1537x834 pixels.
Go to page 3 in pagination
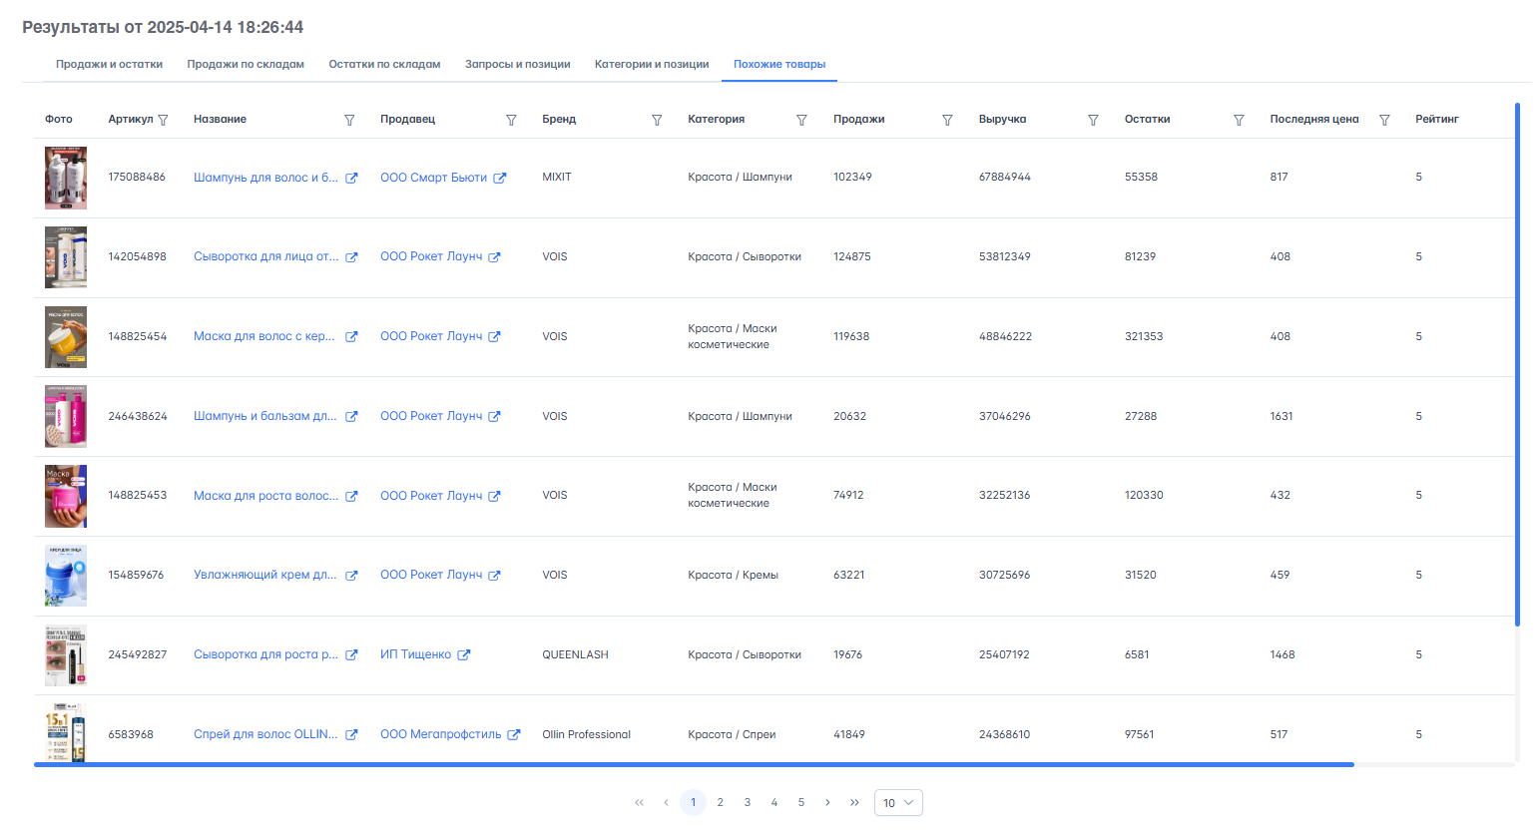click(747, 803)
